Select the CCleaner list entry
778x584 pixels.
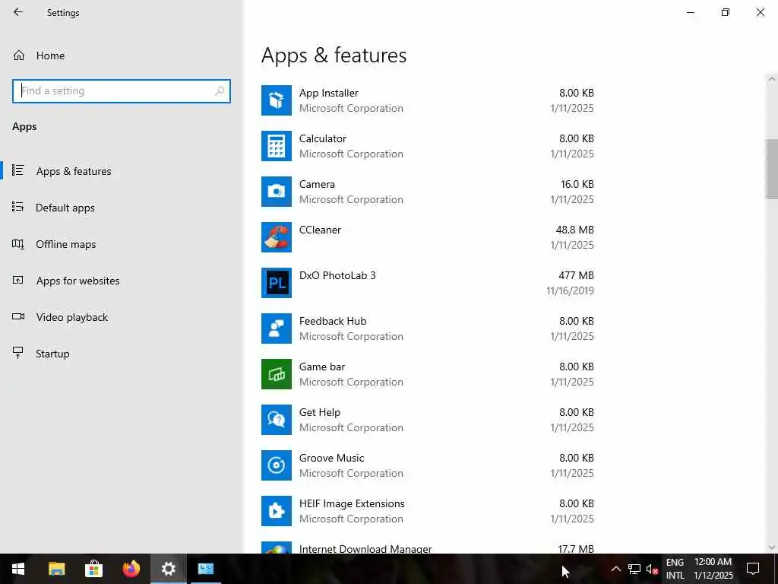tap(428, 237)
